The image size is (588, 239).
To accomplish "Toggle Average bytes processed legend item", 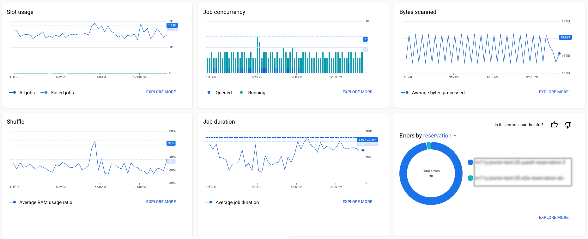I will (x=433, y=93).
